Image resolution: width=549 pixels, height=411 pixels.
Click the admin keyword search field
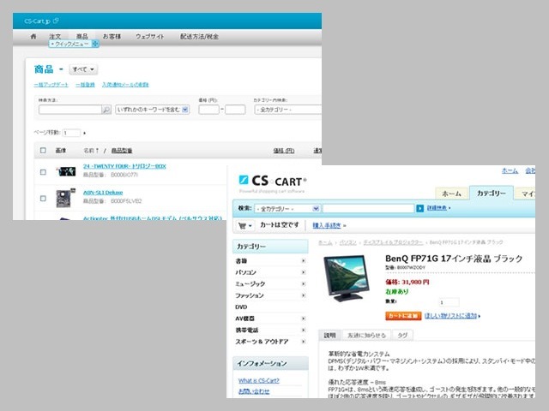tap(70, 110)
